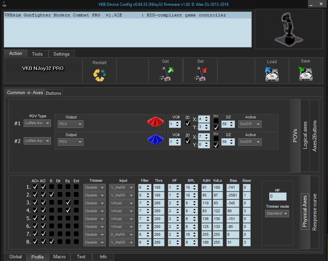Click the blue POV hat icon for #2
The image size is (328, 261).
(155, 139)
